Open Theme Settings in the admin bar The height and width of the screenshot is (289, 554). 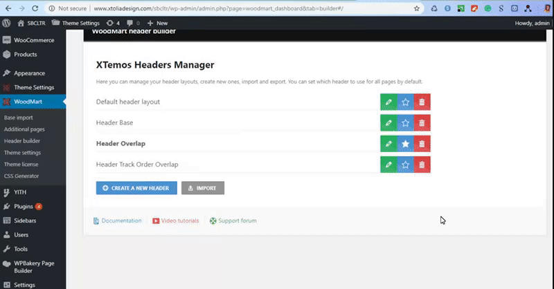tap(75, 23)
